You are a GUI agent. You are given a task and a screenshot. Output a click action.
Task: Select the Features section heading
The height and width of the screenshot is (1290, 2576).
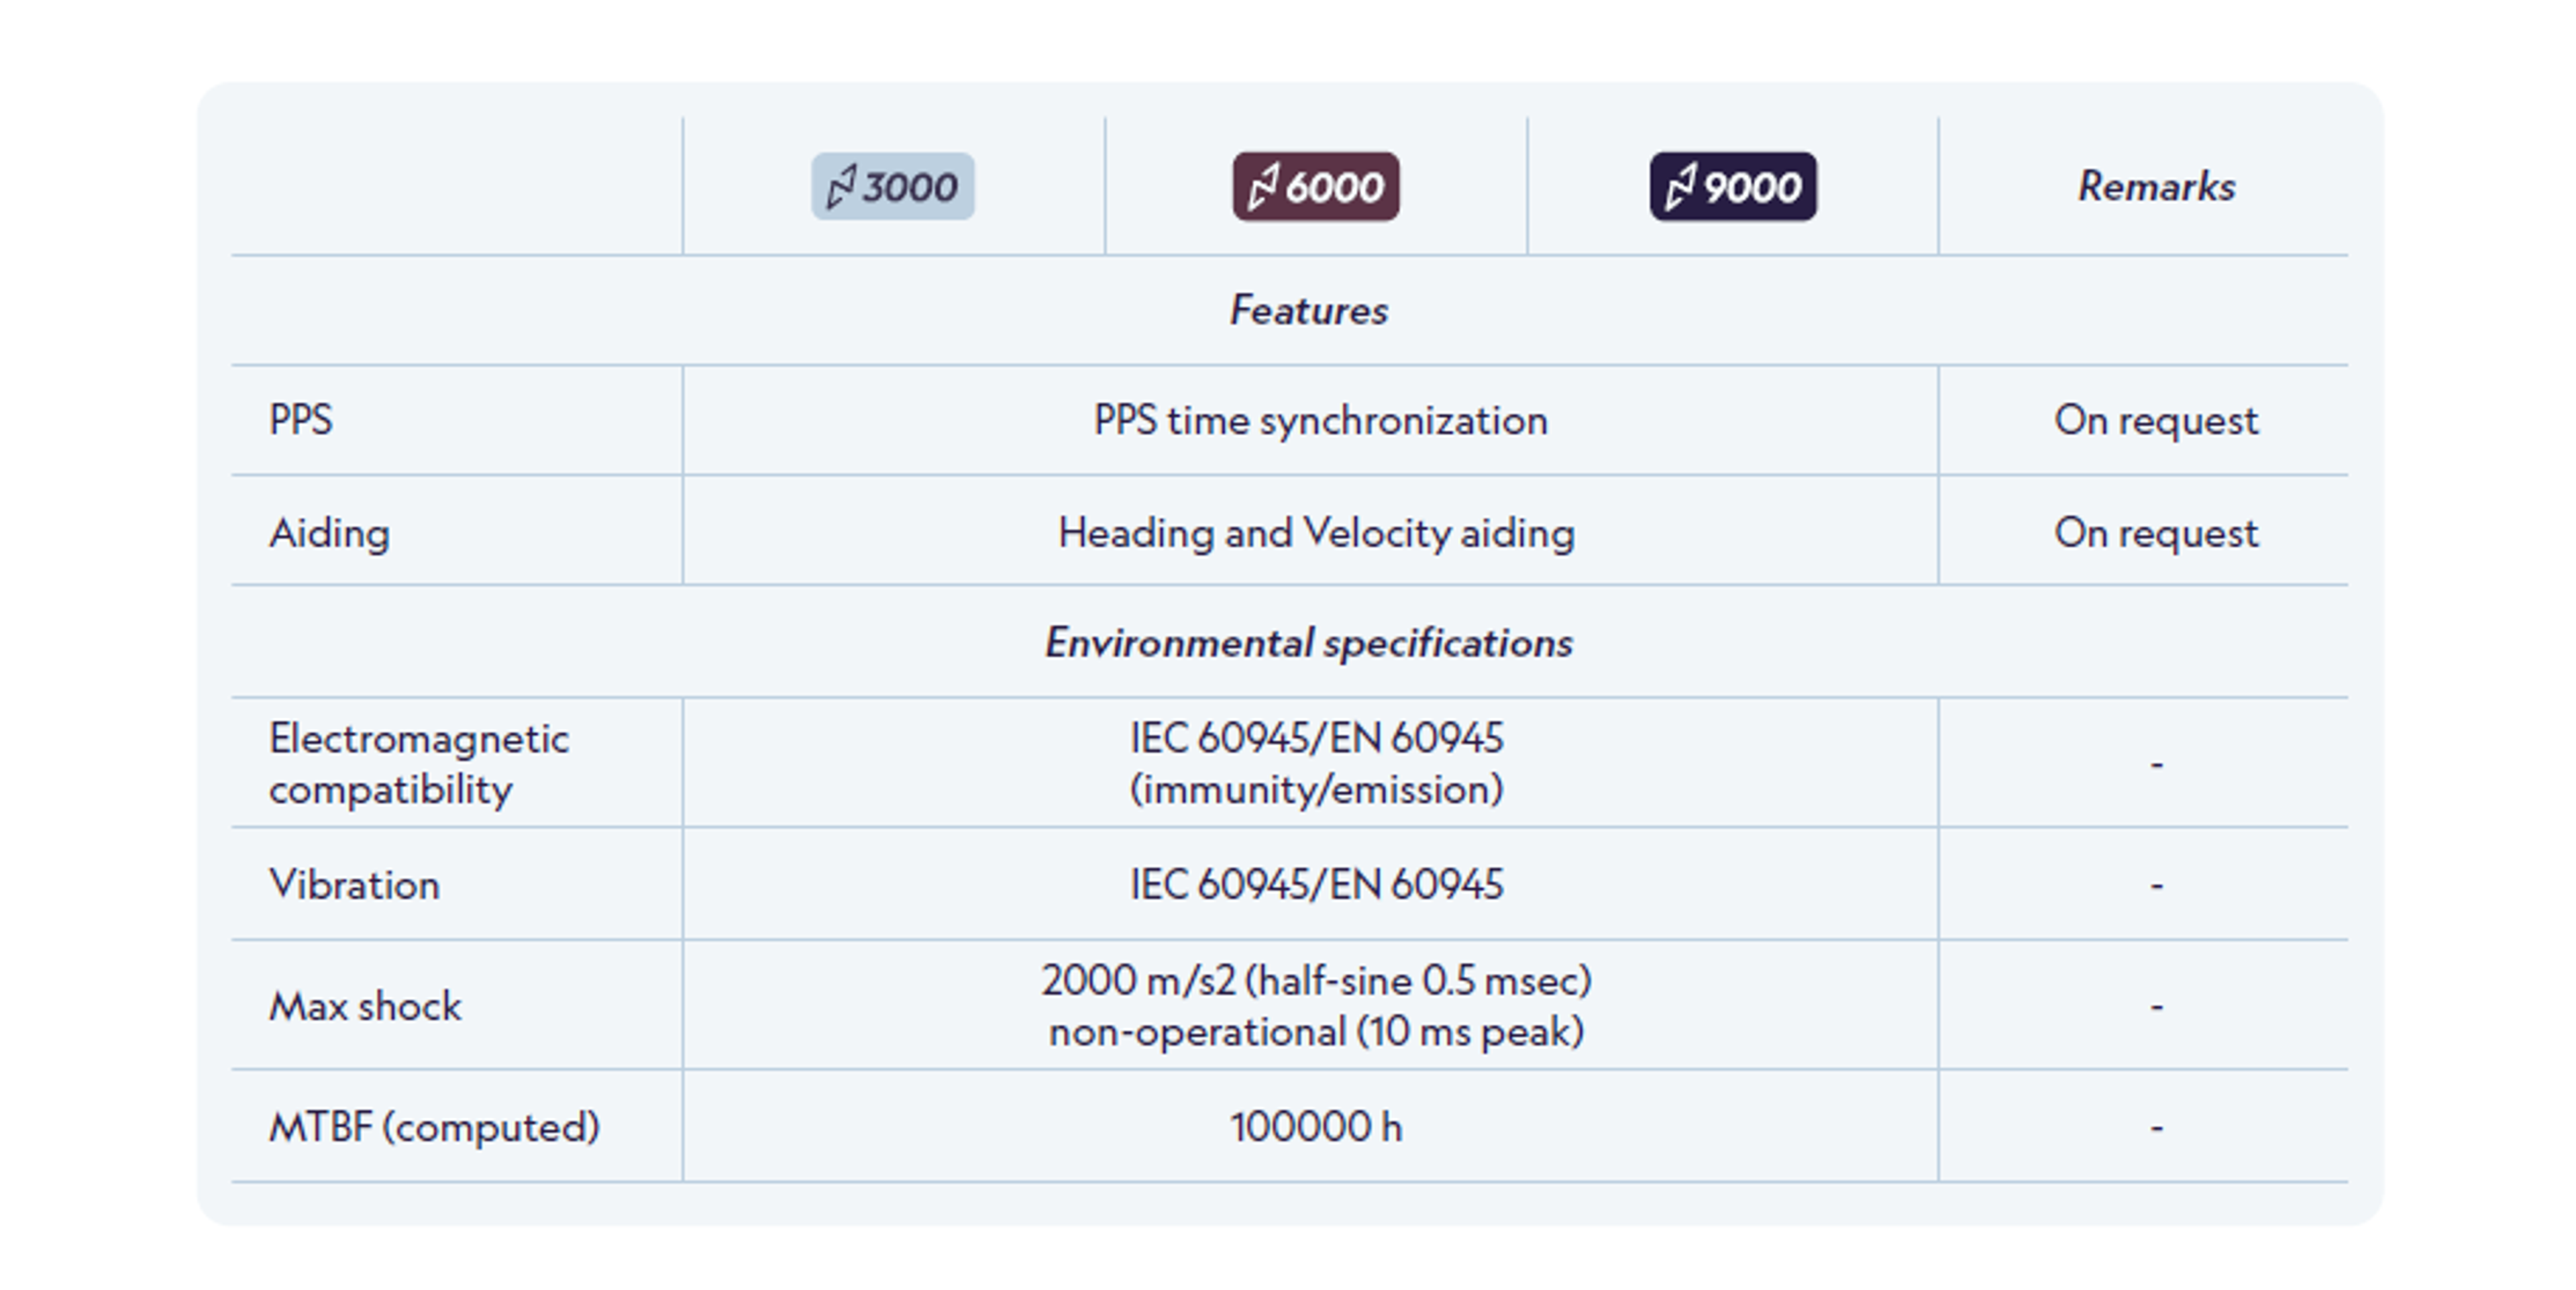pos(1308,310)
